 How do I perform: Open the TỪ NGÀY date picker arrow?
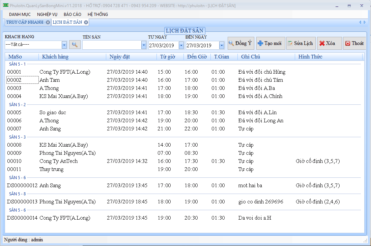click(181, 45)
